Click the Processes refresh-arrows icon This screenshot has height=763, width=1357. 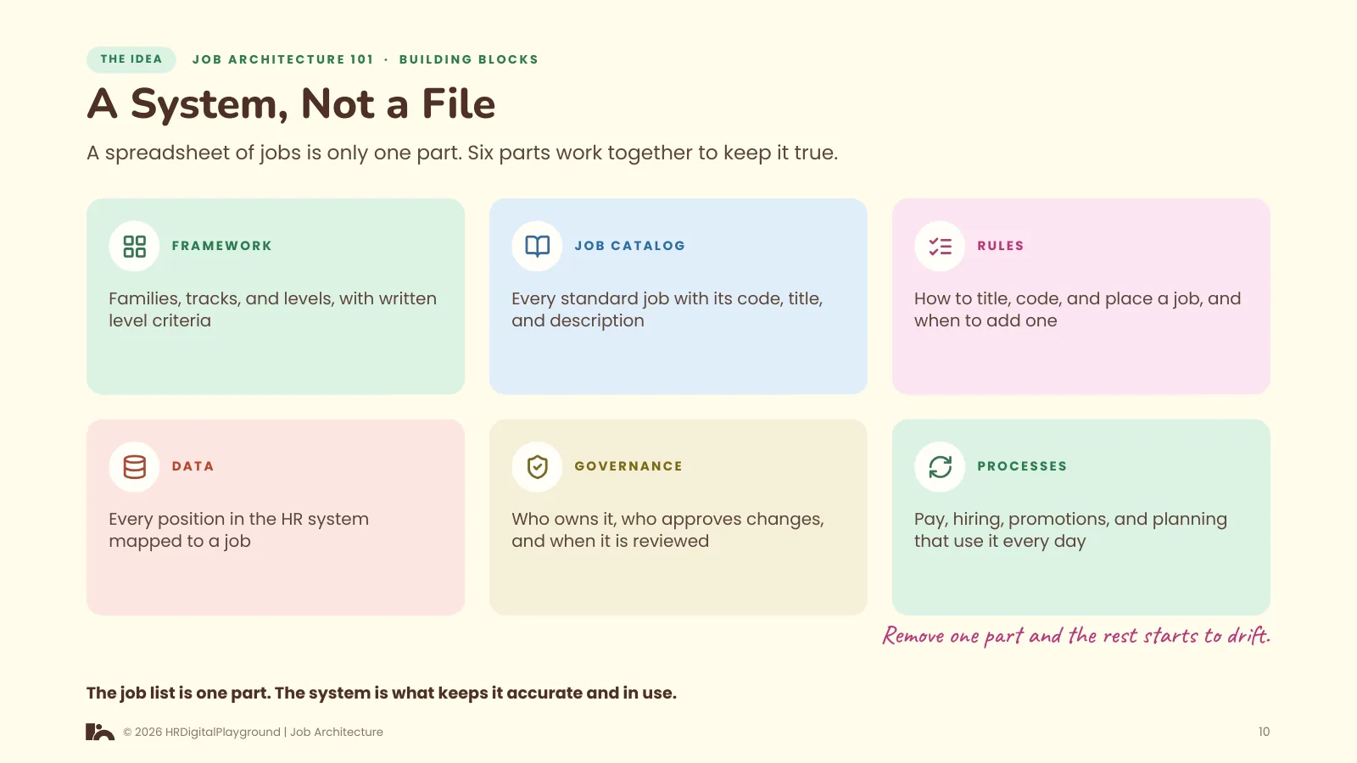pyautogui.click(x=940, y=466)
